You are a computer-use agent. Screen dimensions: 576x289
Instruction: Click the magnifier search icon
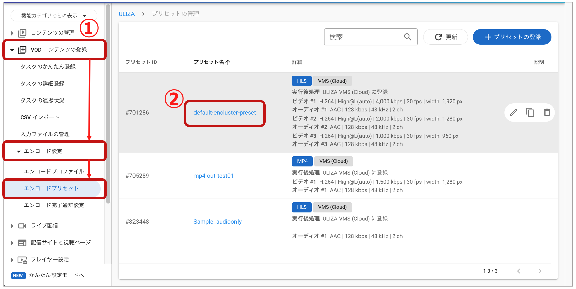(x=407, y=37)
